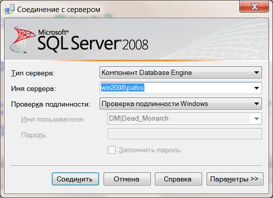Open the Проверка подлинности dropdown arrow
This screenshot has width=273, height=198.
pyautogui.click(x=256, y=104)
